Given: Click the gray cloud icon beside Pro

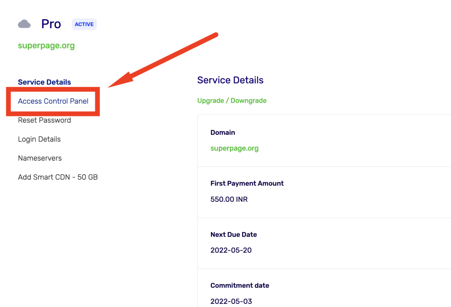Looking at the screenshot, I should pyautogui.click(x=24, y=24).
